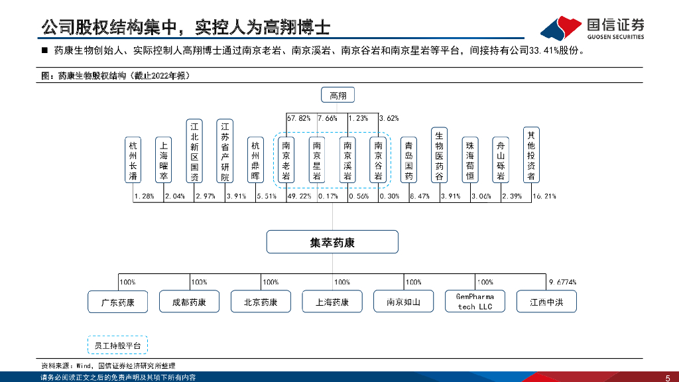Click the 2.39% stake label

point(512,196)
